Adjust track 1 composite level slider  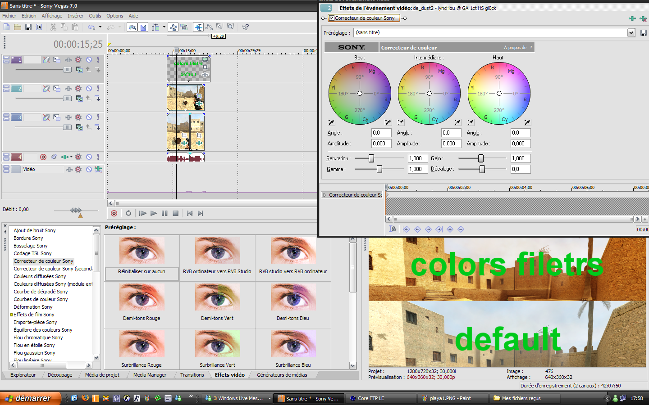point(67,69)
